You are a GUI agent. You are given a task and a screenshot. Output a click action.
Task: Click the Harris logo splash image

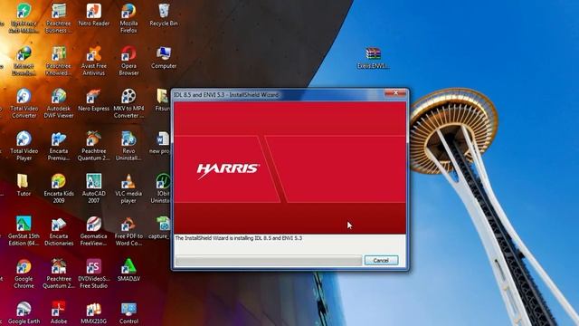(289, 168)
